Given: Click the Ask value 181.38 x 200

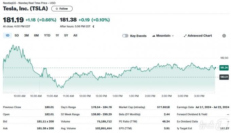Looking at the screenshot, I should pyautogui.click(x=46, y=128).
